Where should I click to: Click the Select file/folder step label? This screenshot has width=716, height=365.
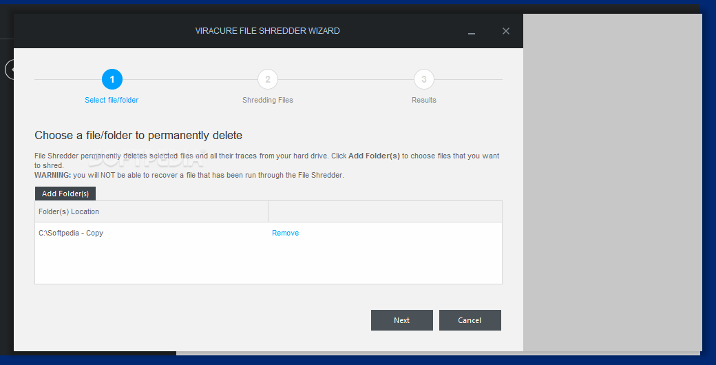tap(112, 100)
